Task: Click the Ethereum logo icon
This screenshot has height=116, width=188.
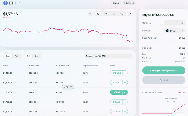Action: [x=6, y=3]
